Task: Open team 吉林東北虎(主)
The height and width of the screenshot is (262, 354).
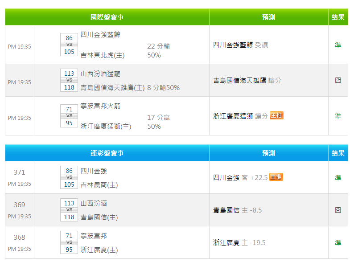Action: [103, 55]
